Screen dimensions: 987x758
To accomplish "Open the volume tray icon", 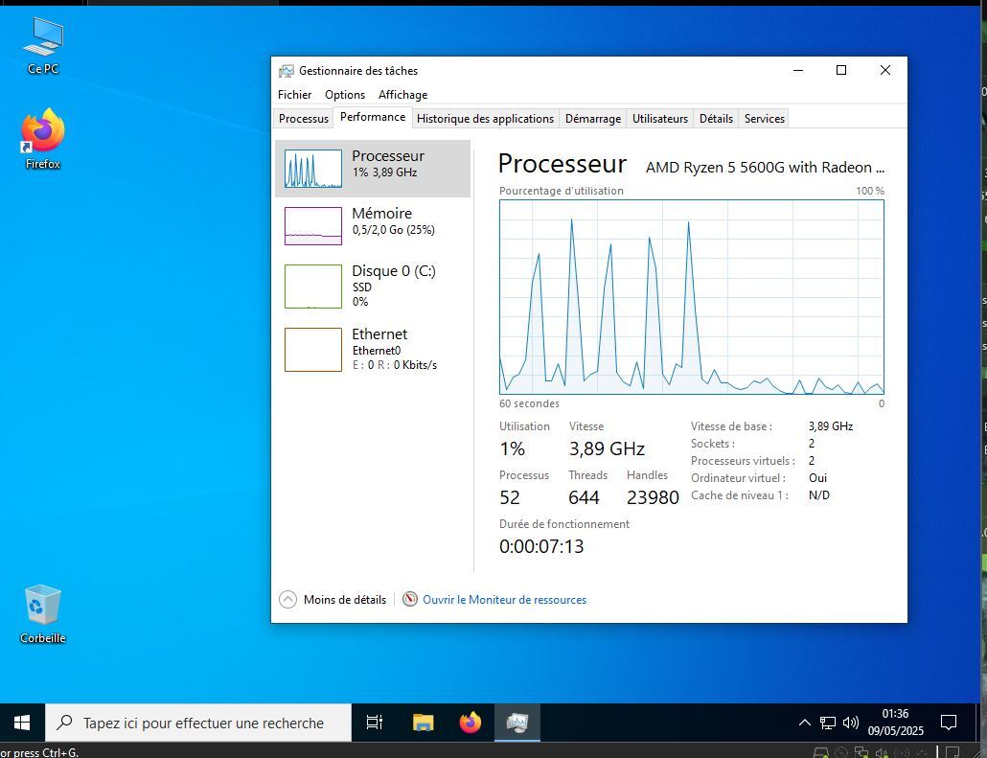I will coord(850,723).
